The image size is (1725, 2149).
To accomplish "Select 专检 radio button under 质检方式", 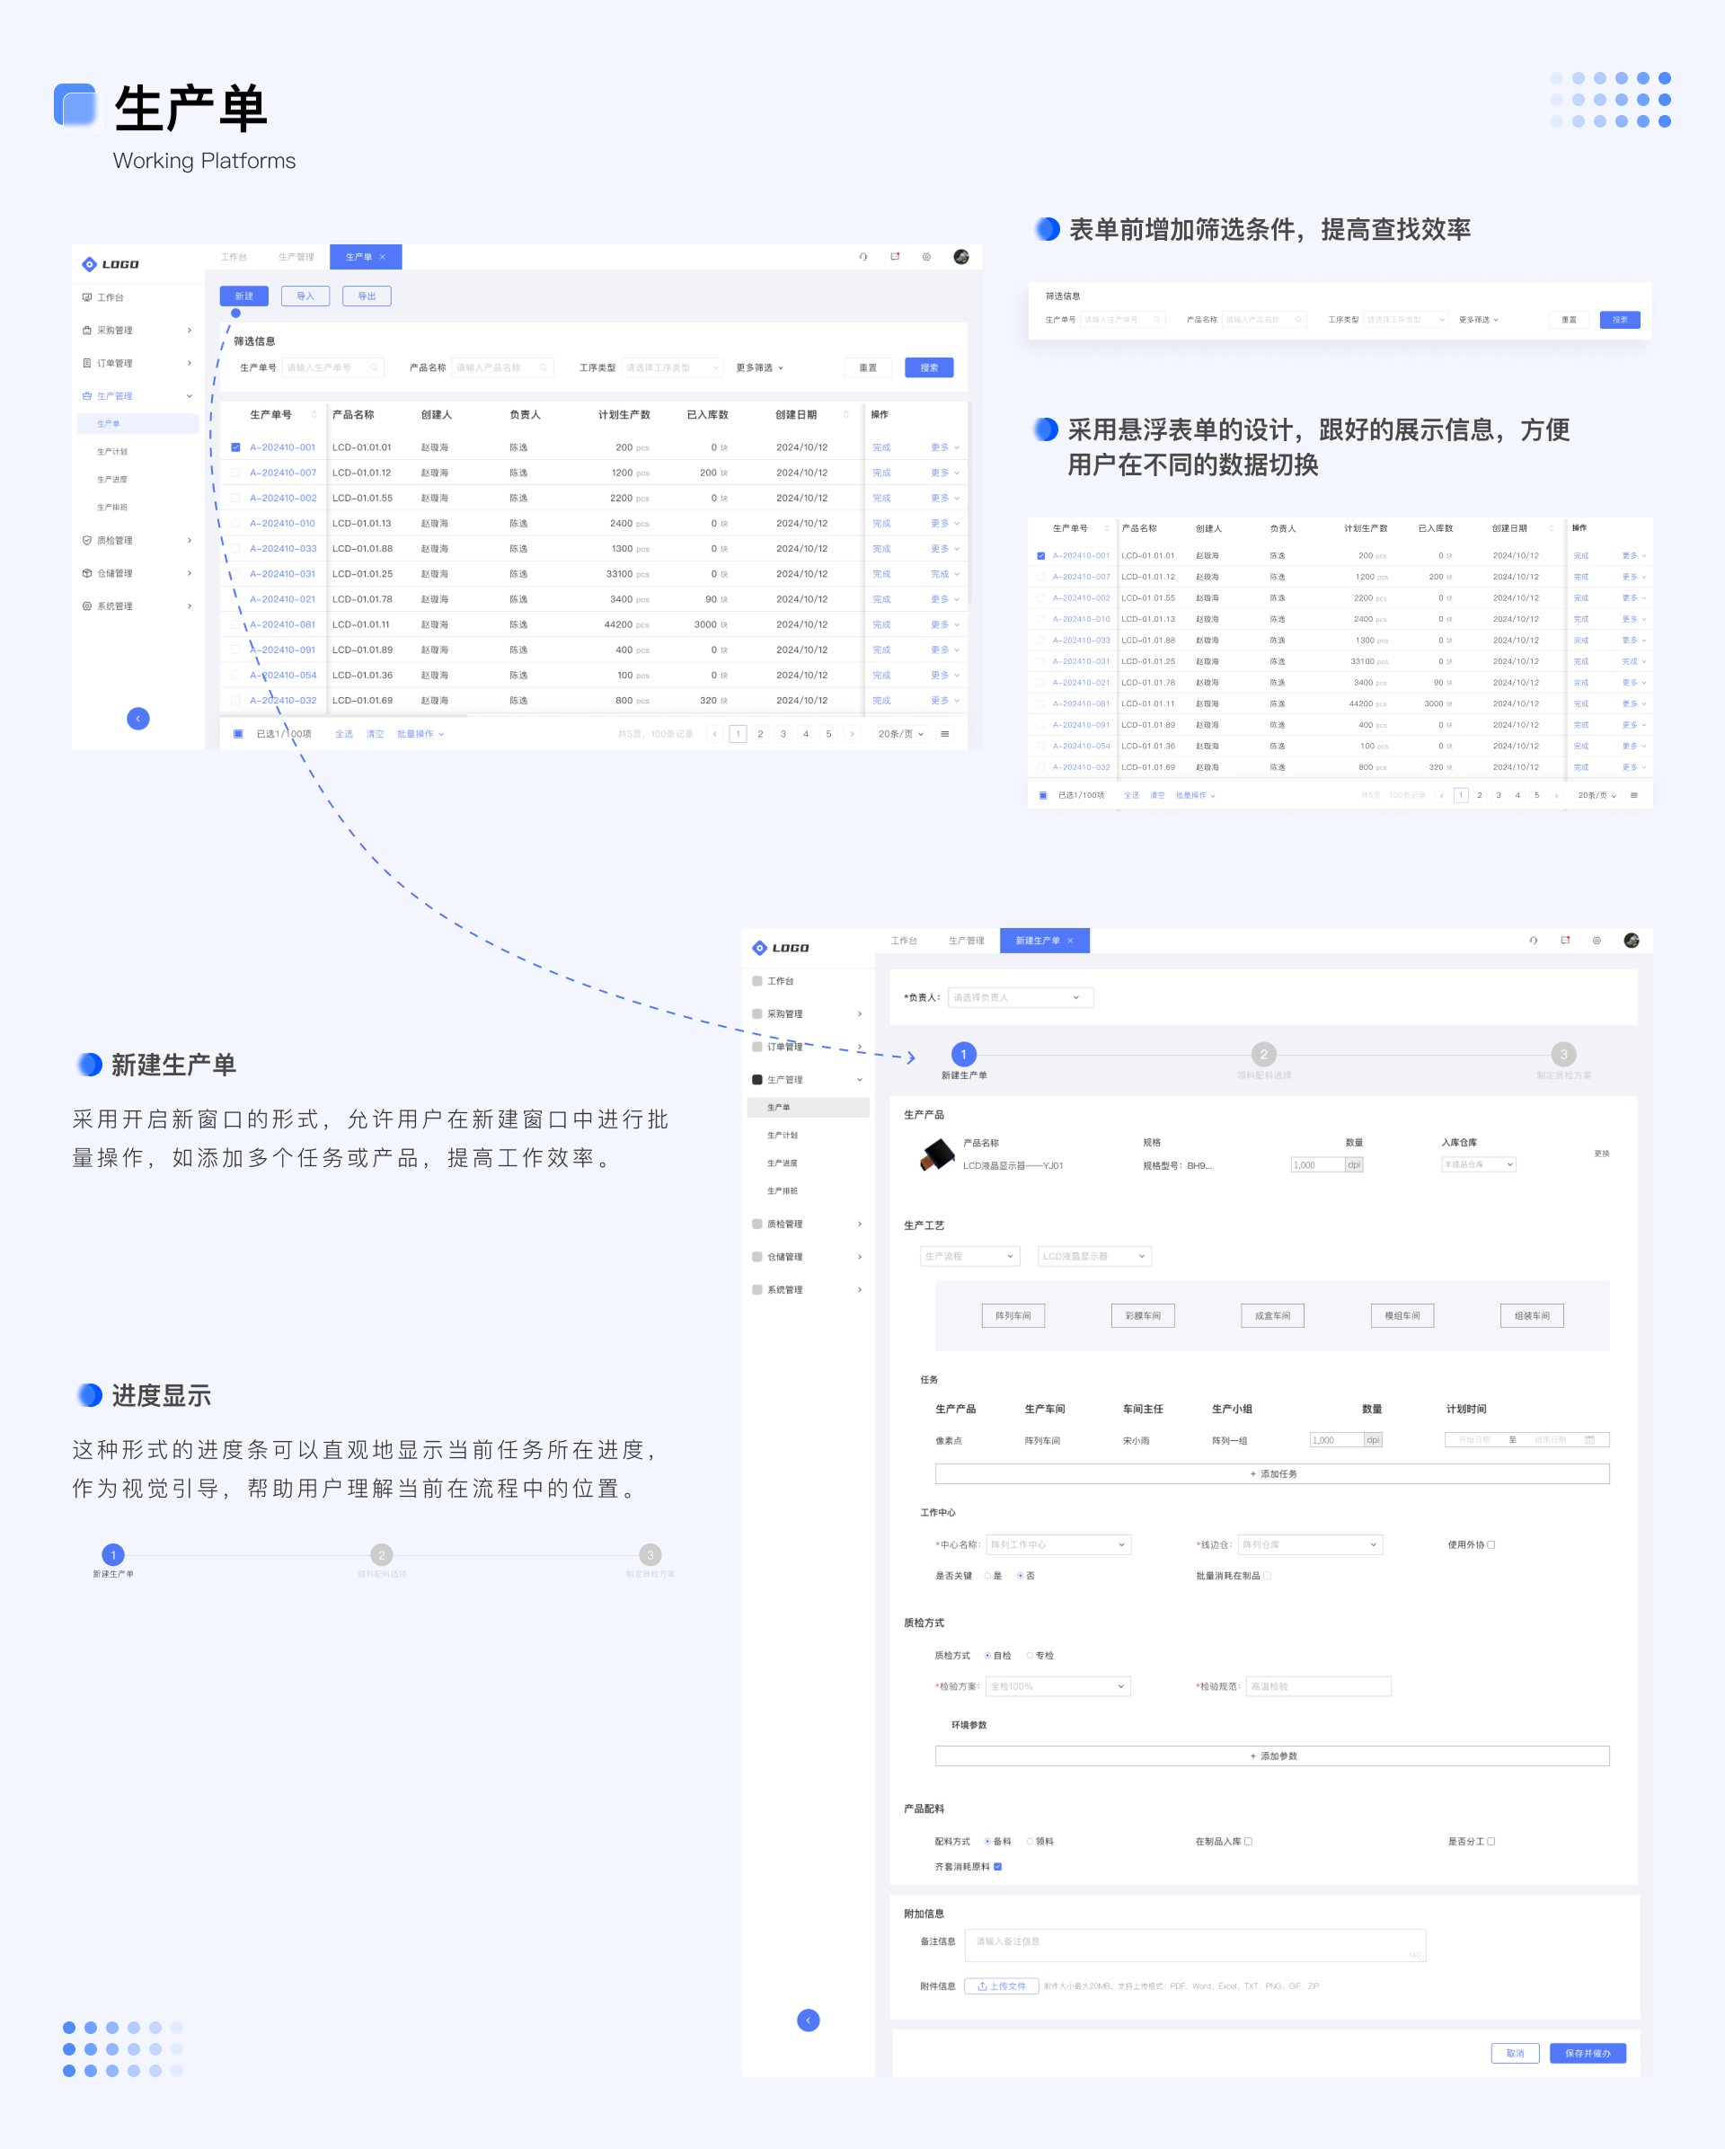I will [x=1030, y=1656].
